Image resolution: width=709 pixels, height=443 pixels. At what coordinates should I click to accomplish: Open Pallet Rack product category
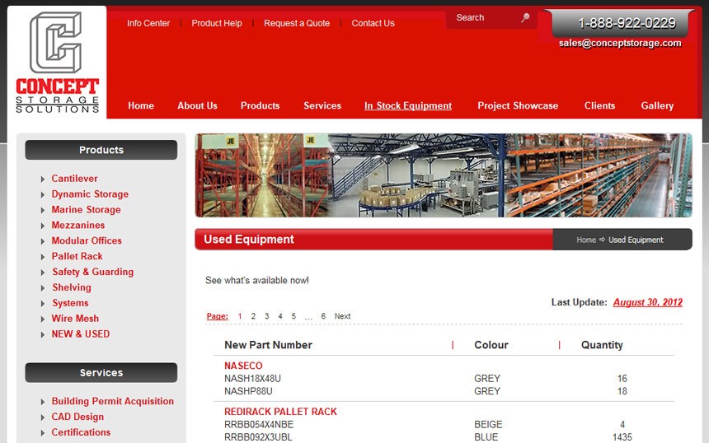(77, 256)
